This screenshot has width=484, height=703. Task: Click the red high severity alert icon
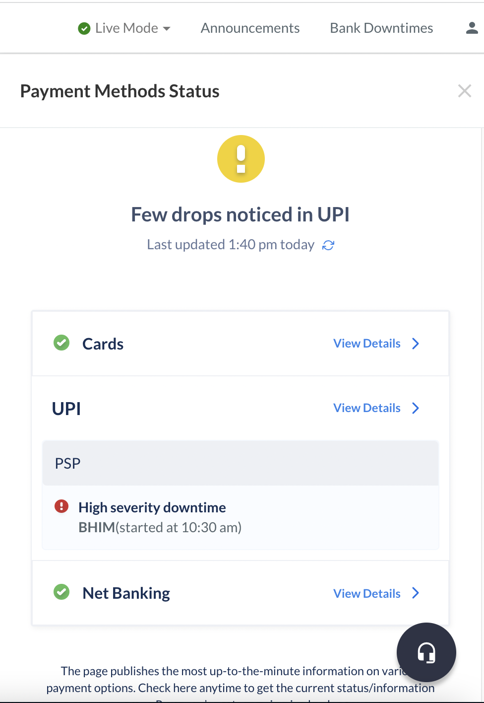[x=61, y=506]
